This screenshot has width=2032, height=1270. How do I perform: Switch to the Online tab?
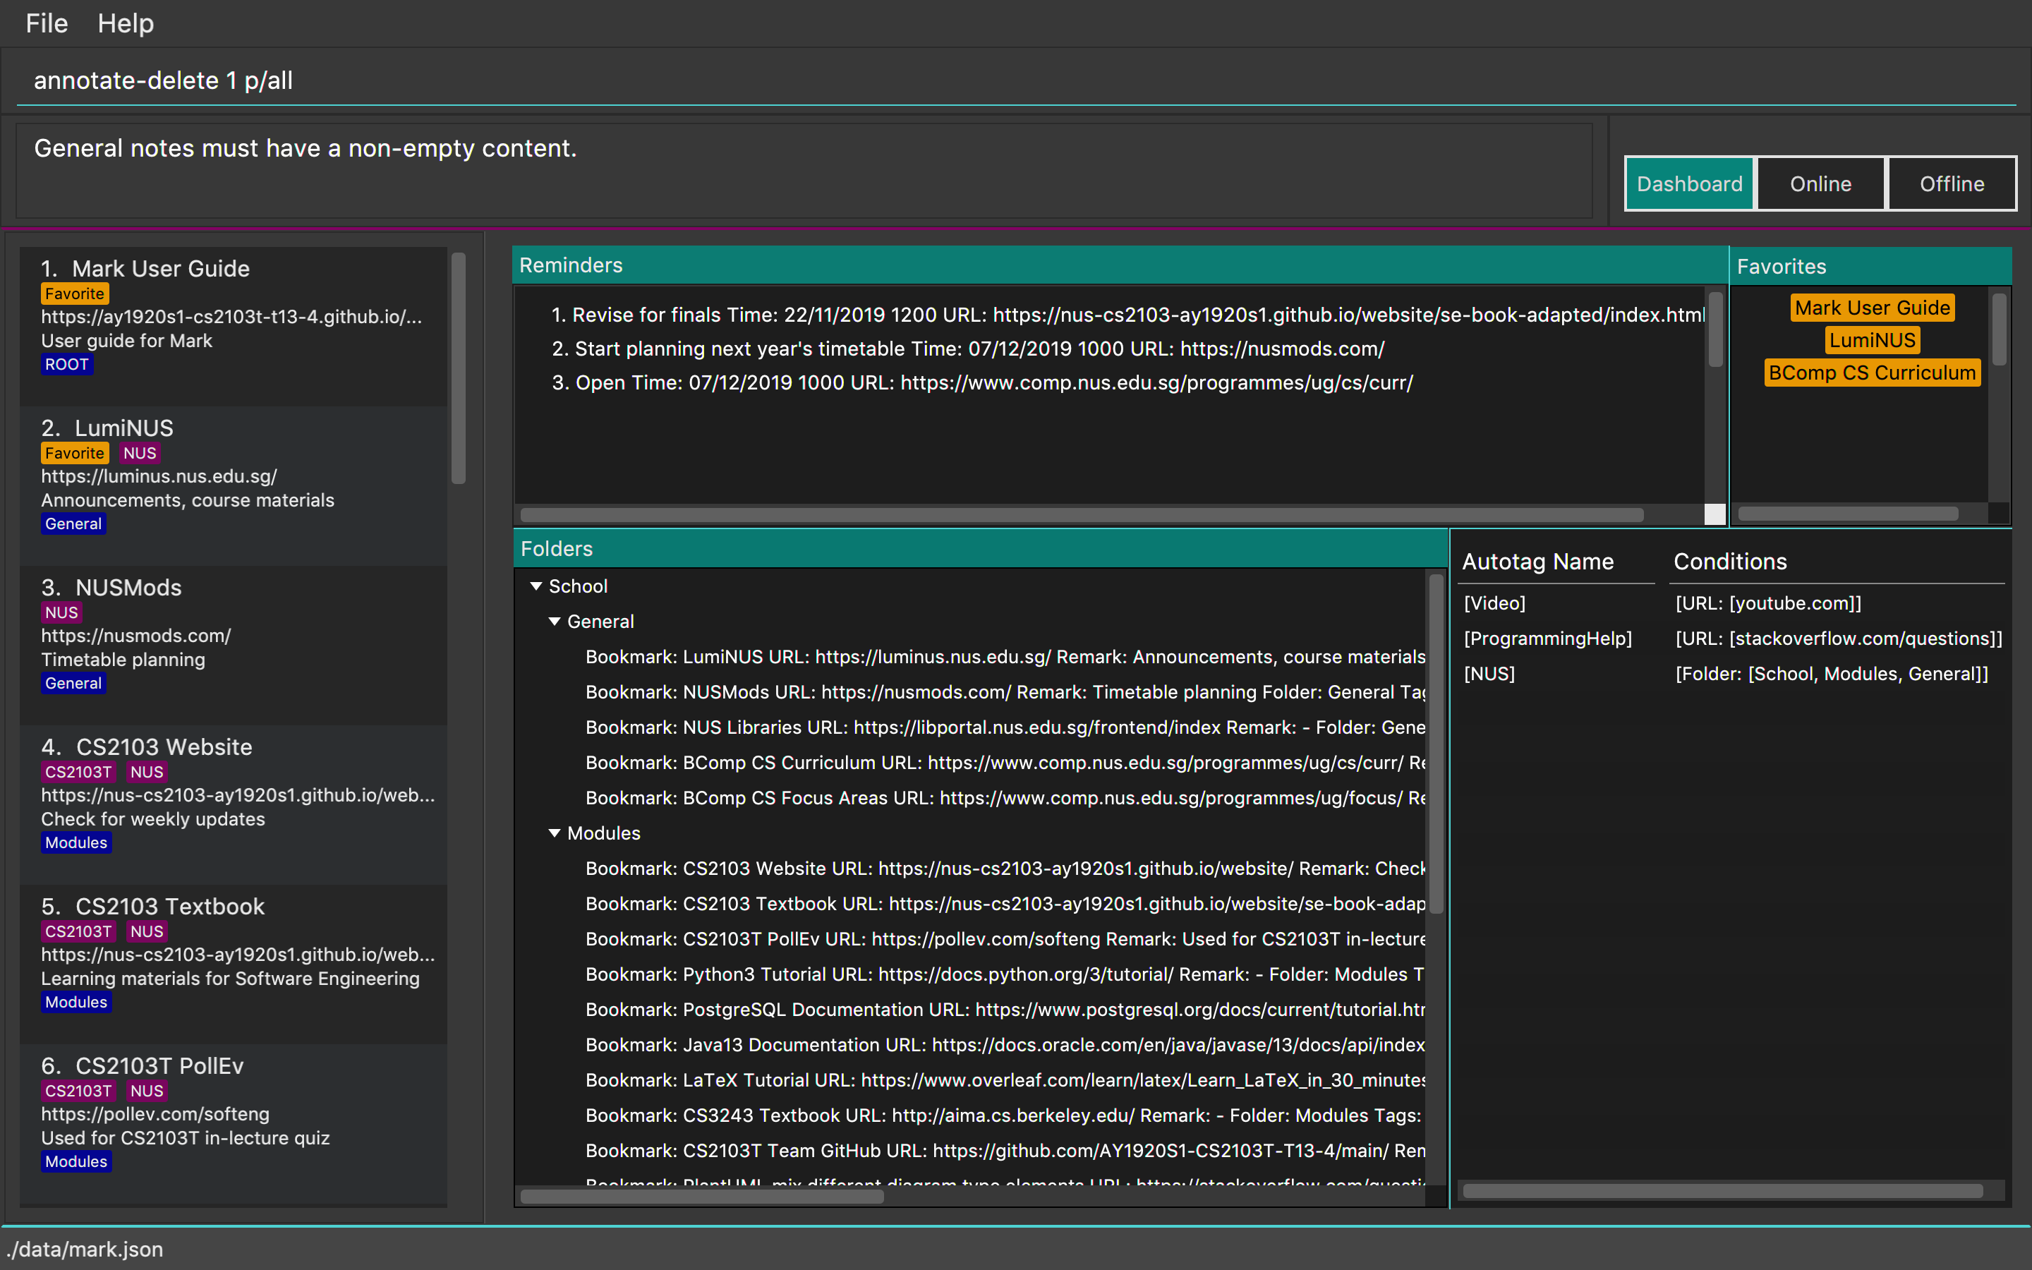[1820, 184]
